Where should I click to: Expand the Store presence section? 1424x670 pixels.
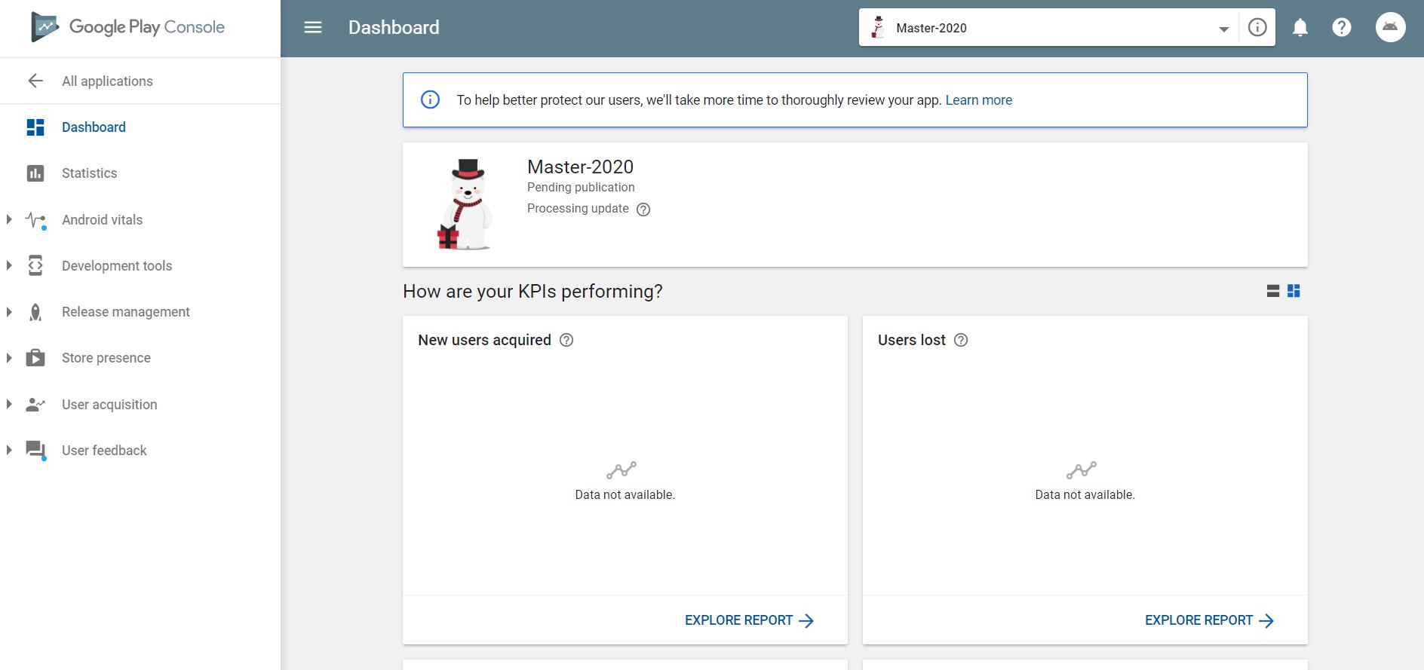point(9,358)
